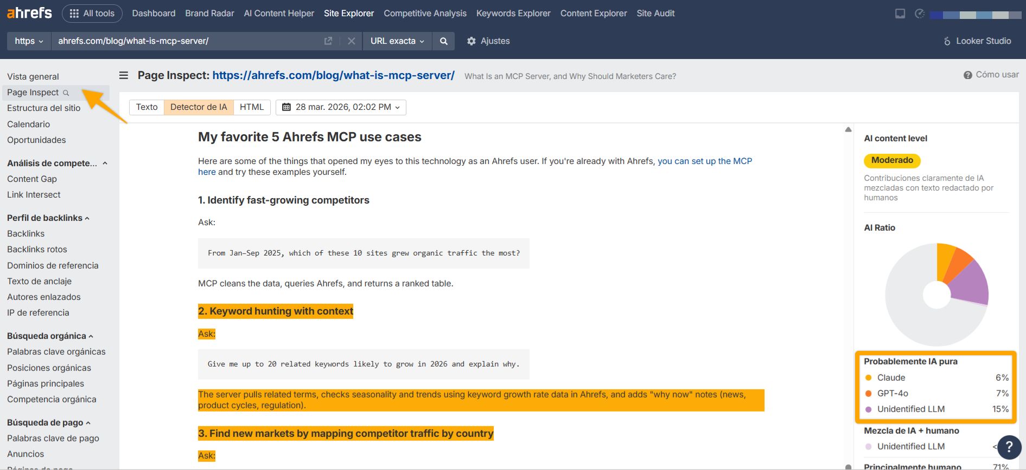The height and width of the screenshot is (470, 1026).
Task: Click the calendar icon in date picker
Action: [286, 107]
